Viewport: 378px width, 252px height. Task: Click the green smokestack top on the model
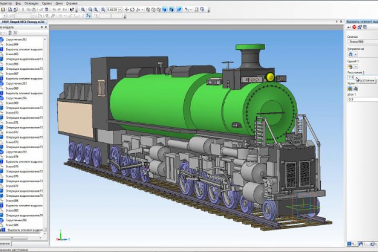click(250, 47)
